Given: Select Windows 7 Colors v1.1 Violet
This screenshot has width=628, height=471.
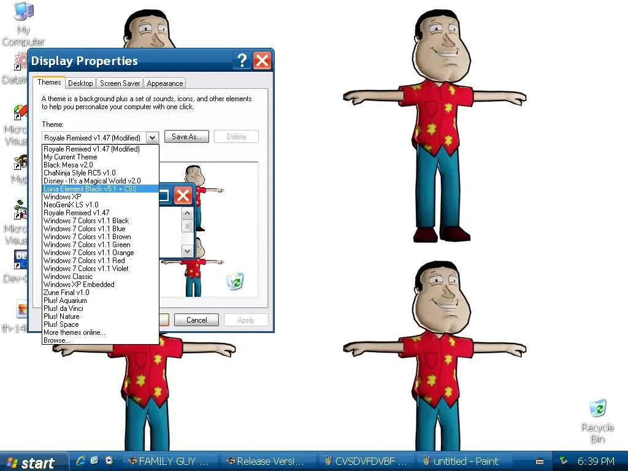Looking at the screenshot, I should (101, 269).
